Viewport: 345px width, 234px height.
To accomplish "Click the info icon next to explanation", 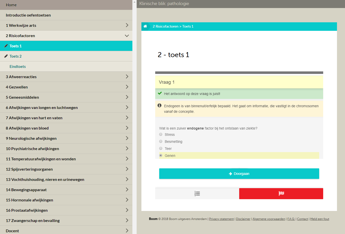I will tap(159, 105).
